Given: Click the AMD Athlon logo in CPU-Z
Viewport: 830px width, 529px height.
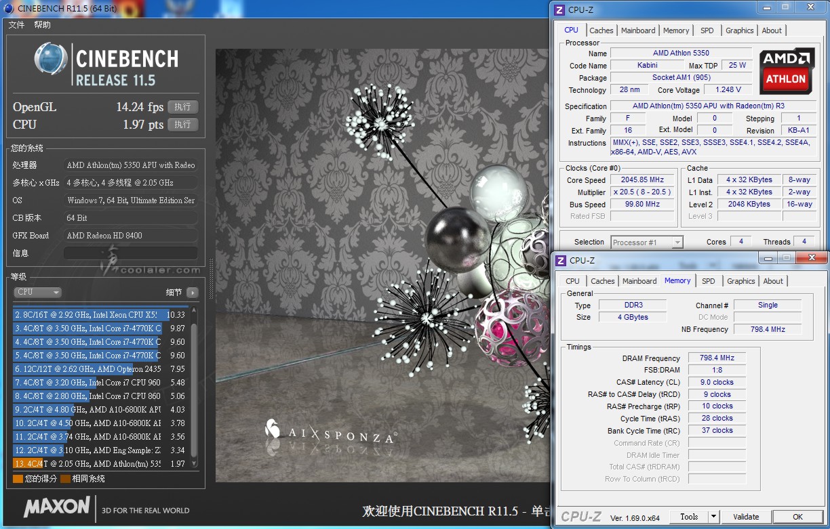Looking at the screenshot, I should point(786,70).
